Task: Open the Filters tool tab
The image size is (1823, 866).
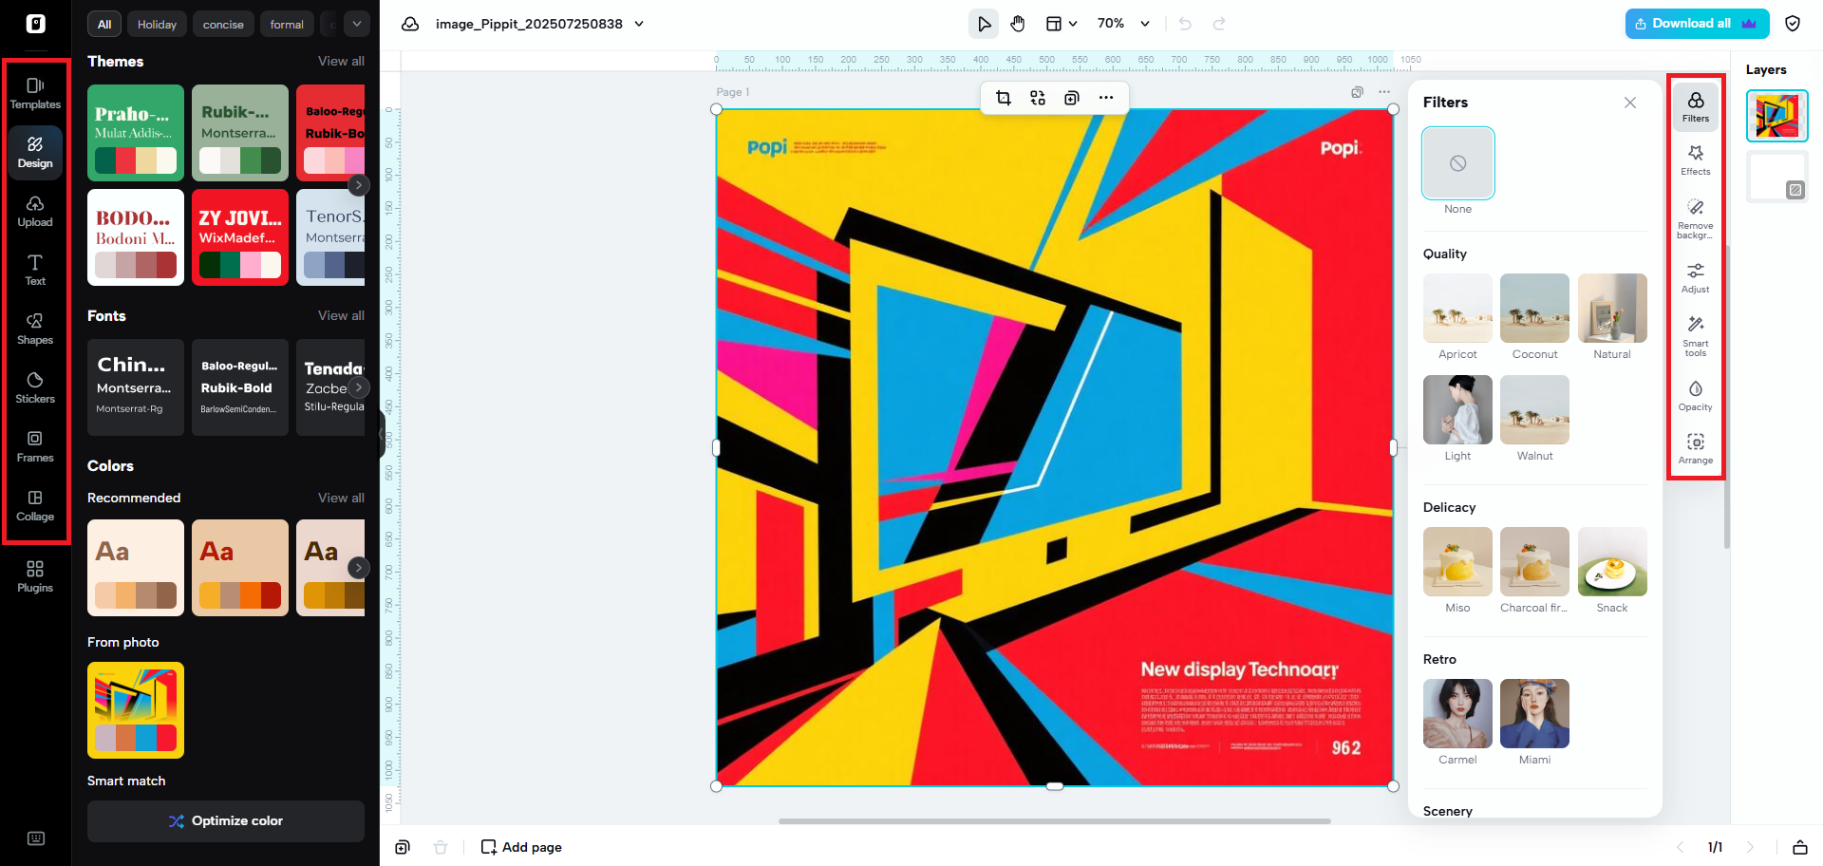Action: [x=1696, y=106]
